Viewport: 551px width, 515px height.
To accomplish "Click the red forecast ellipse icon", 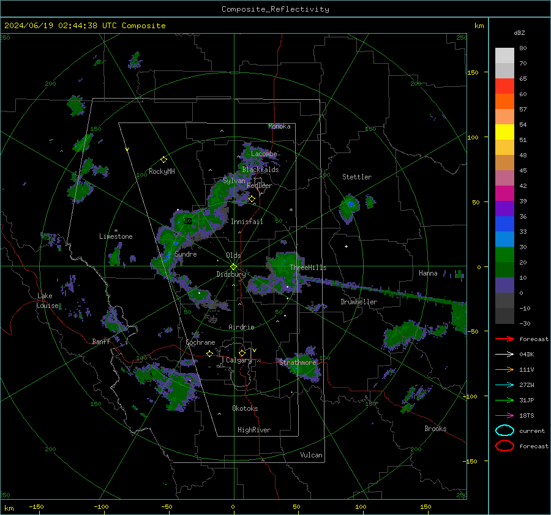I will (504, 446).
